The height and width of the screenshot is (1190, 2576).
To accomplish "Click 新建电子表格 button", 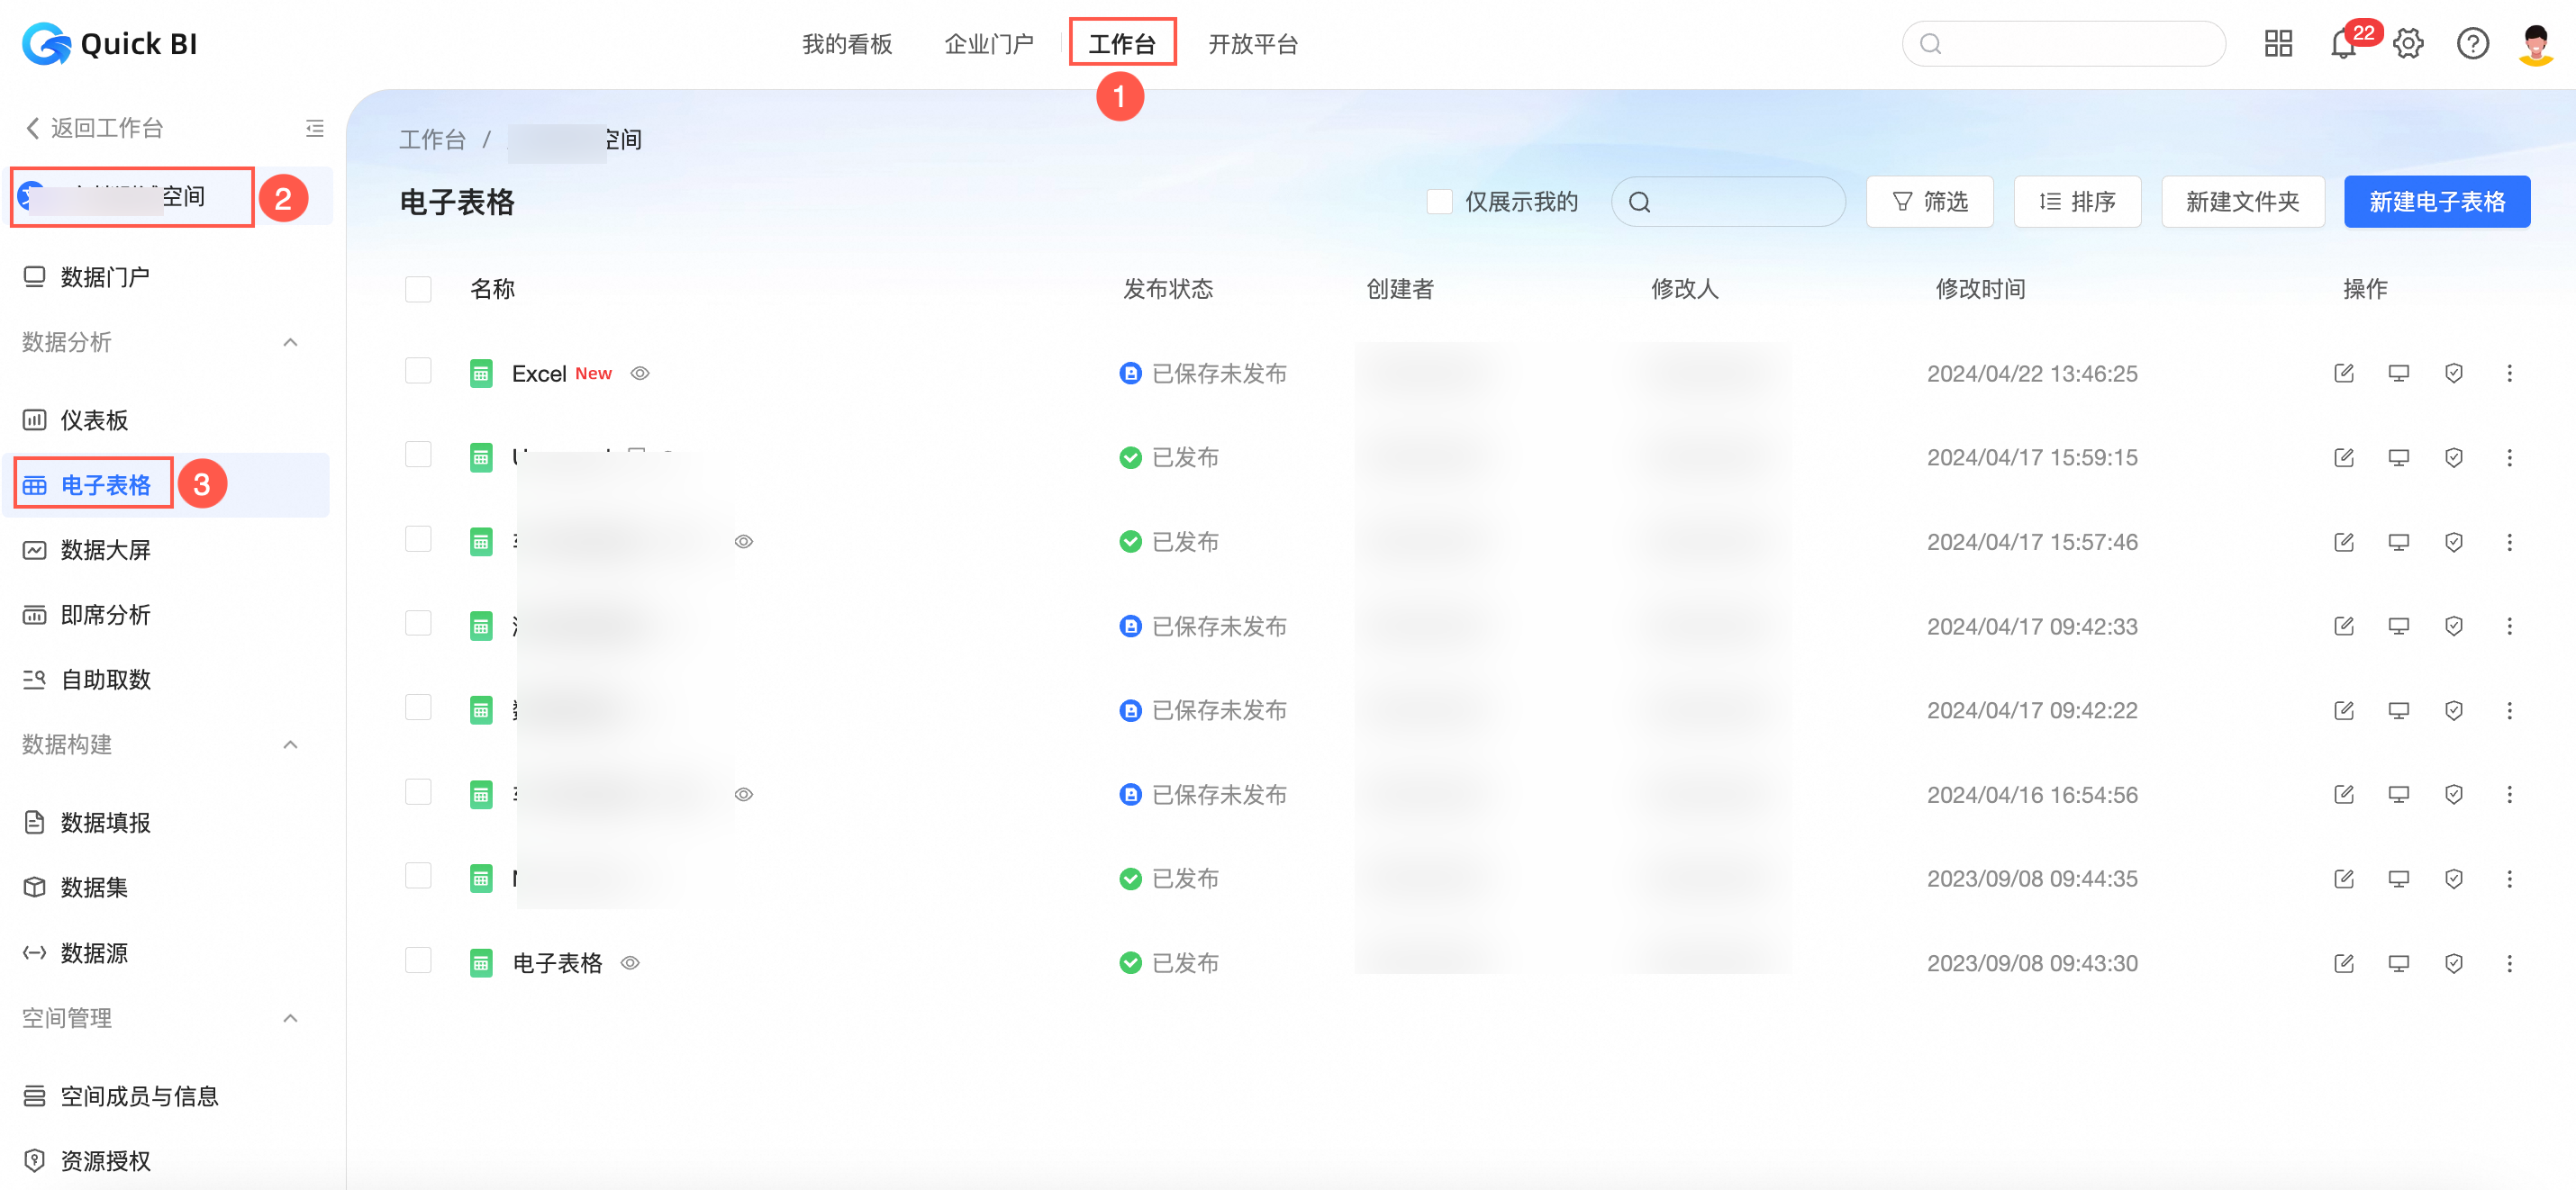I will [2436, 202].
